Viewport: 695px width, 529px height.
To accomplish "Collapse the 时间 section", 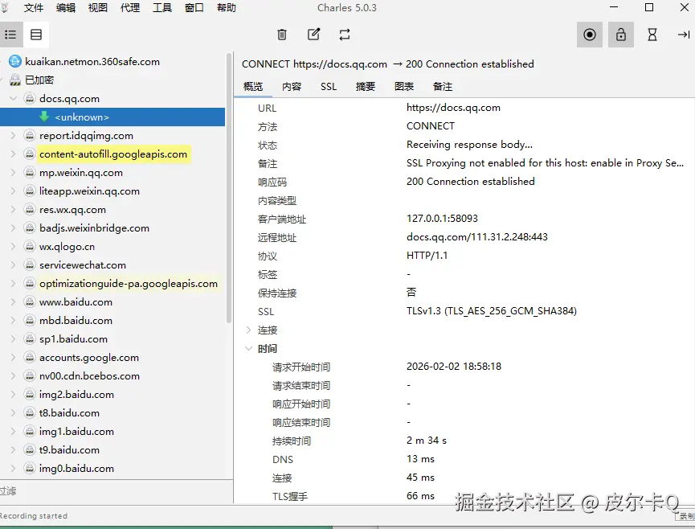I will coord(248,349).
